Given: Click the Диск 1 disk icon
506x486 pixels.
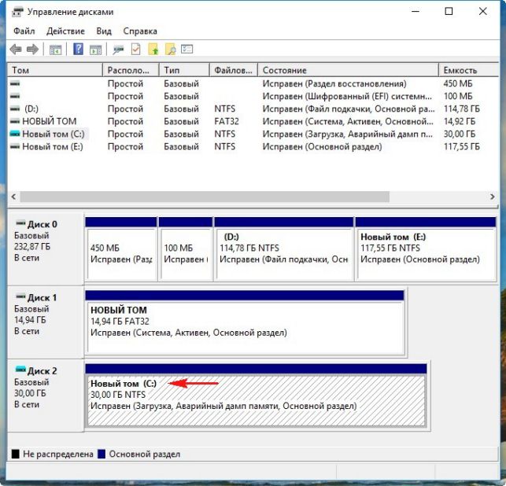Looking at the screenshot, I should 20,296.
